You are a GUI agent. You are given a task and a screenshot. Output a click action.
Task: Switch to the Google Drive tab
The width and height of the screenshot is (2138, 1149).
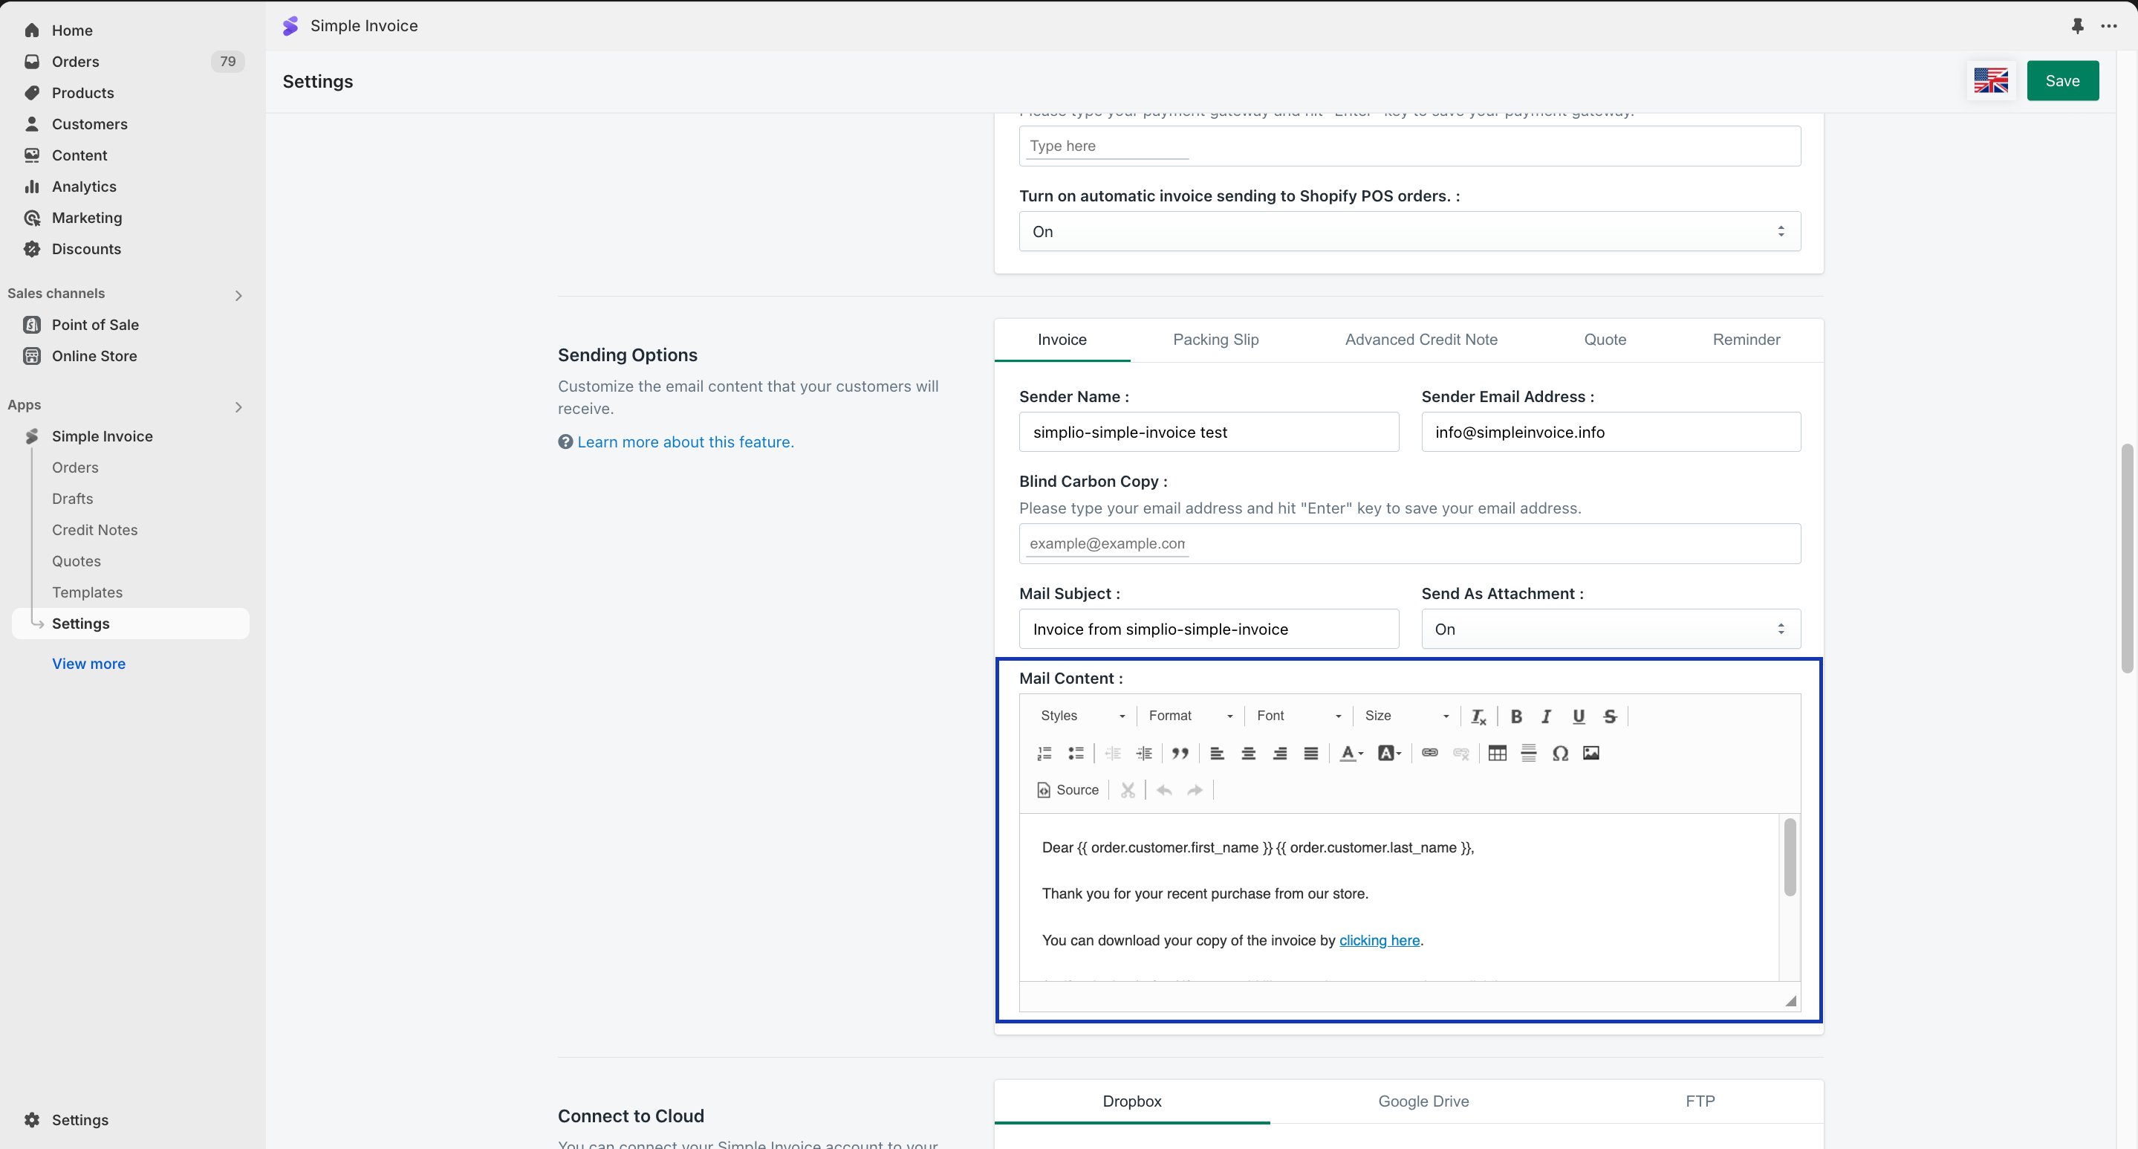(x=1423, y=1101)
